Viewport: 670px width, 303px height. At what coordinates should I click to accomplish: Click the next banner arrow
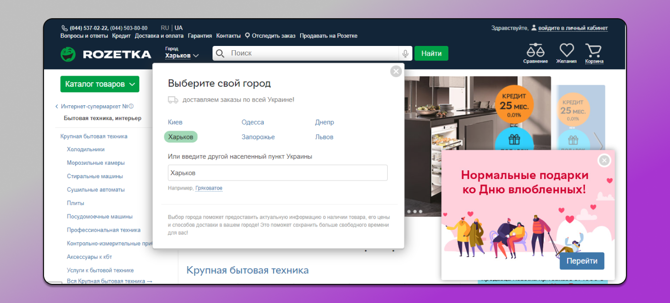click(x=598, y=142)
